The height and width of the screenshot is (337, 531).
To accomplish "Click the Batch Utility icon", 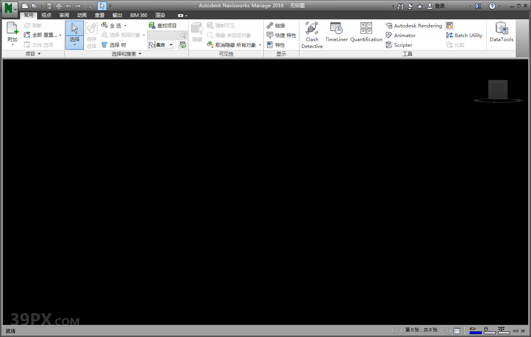I will pos(449,36).
